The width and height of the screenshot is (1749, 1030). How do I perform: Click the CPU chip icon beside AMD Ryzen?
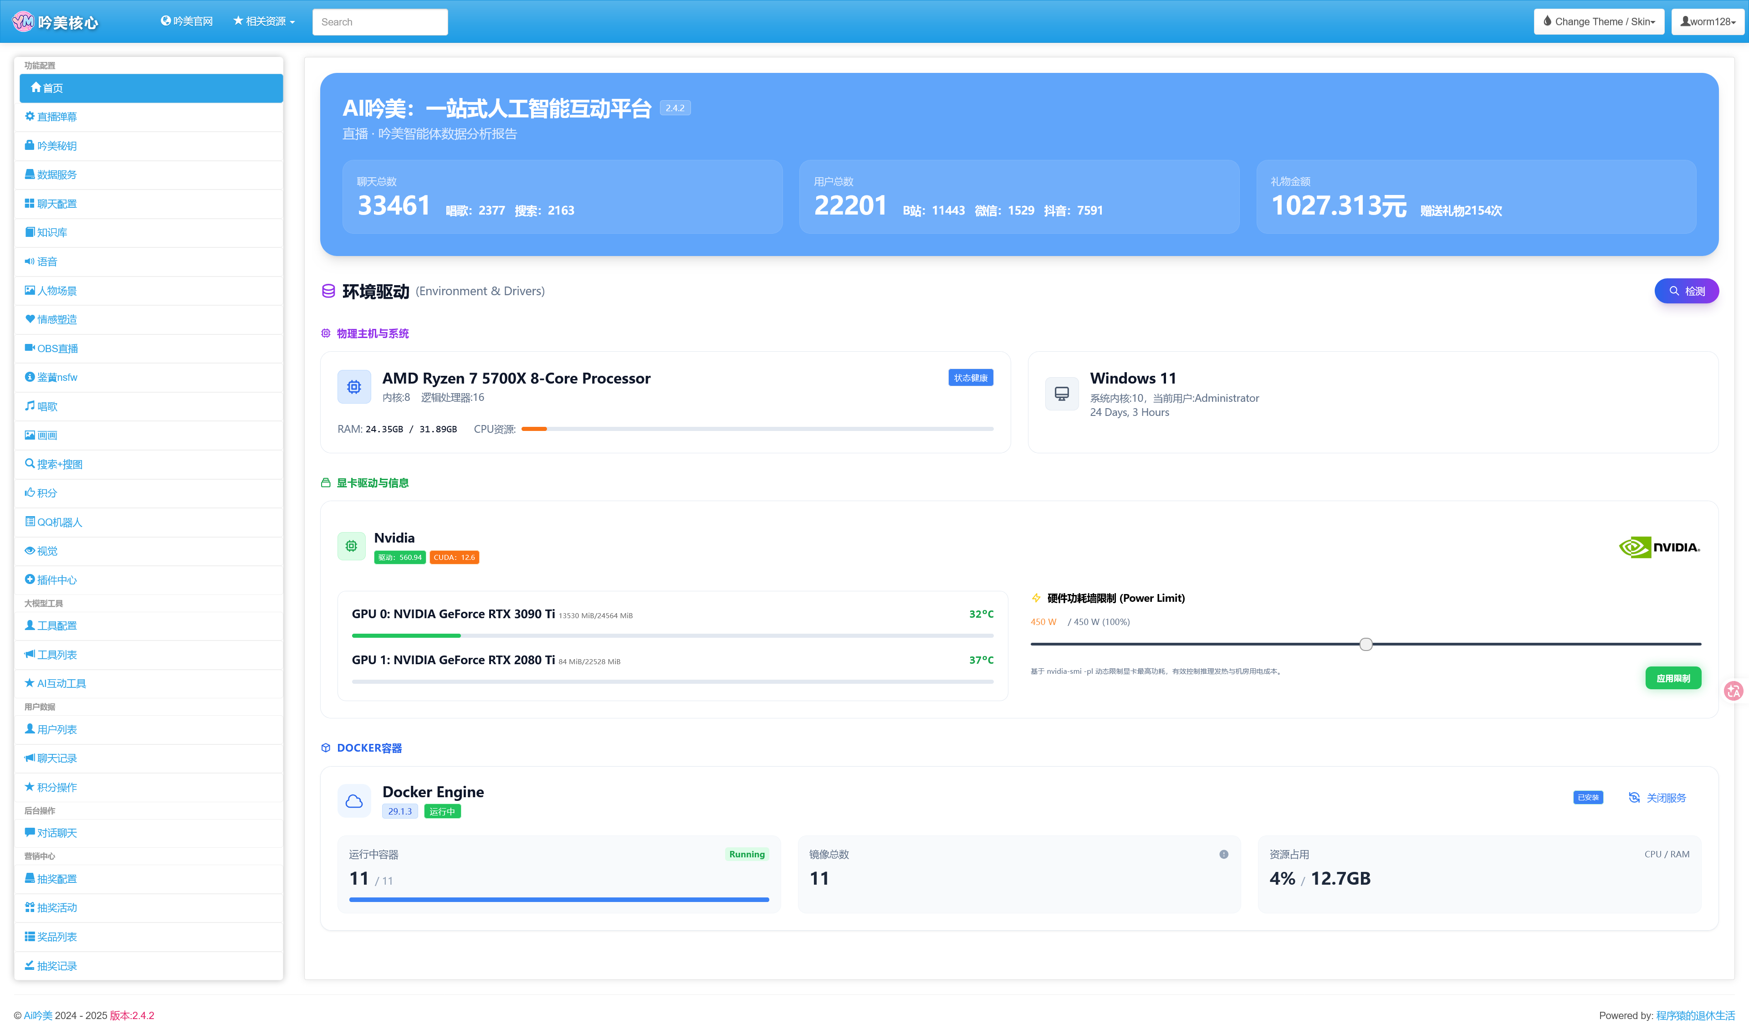click(354, 387)
